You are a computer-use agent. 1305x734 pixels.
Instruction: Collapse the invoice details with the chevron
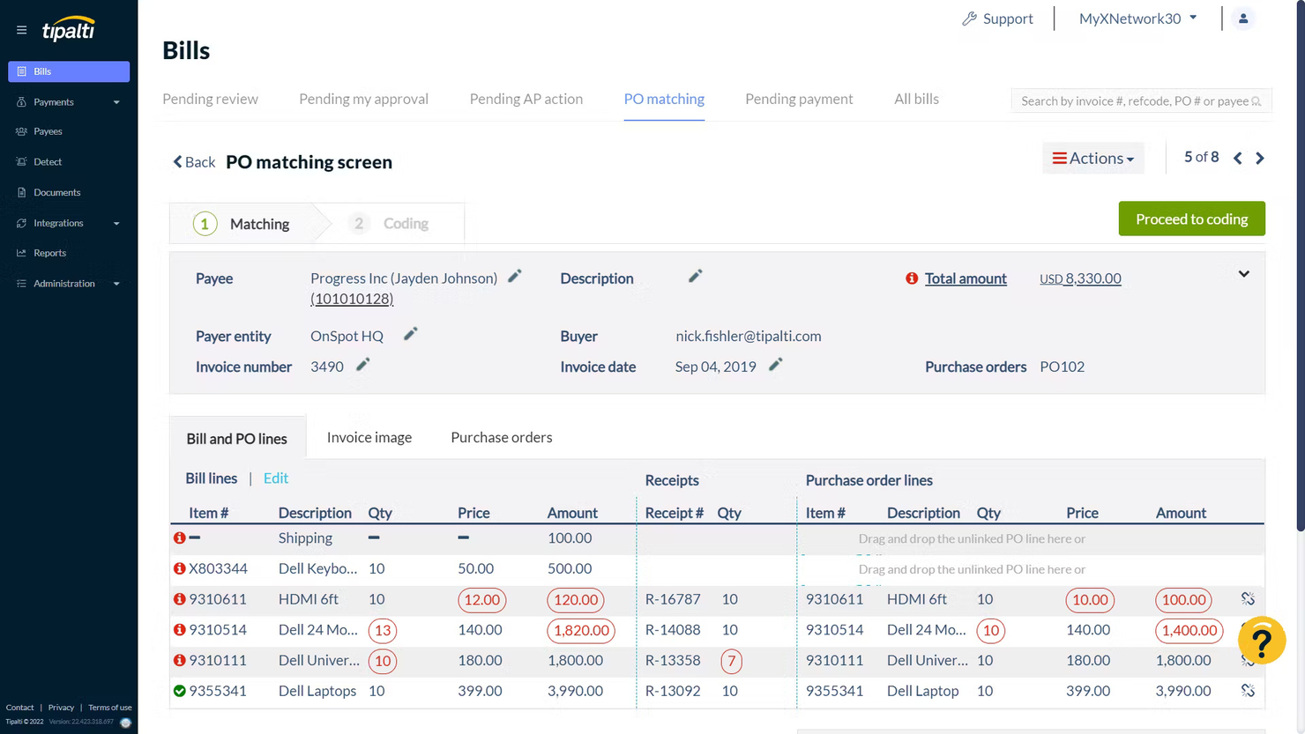pyautogui.click(x=1243, y=274)
